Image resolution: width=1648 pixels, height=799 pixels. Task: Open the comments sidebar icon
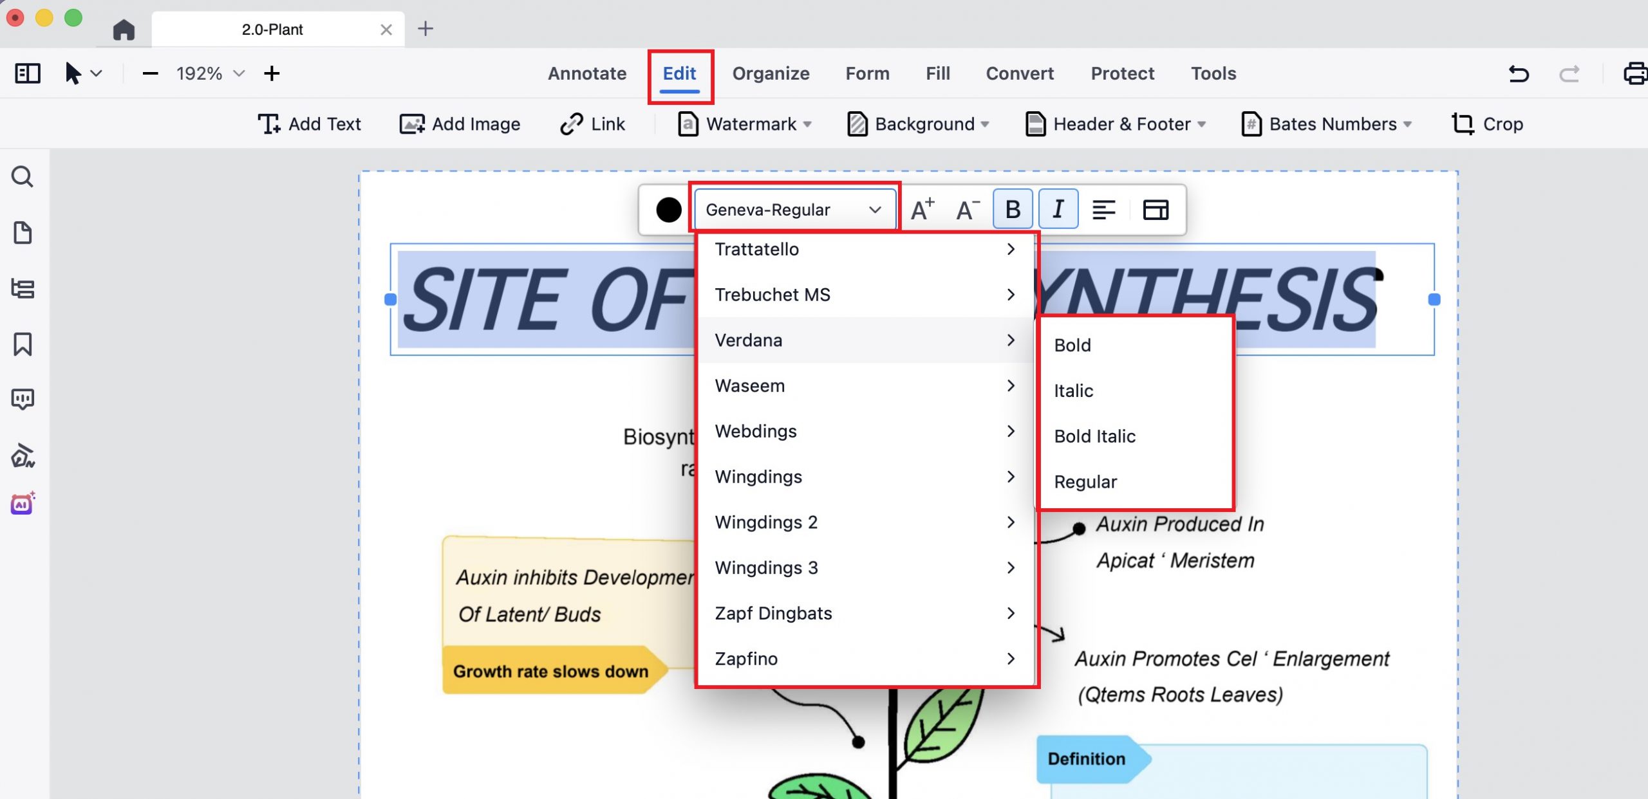[x=23, y=399]
